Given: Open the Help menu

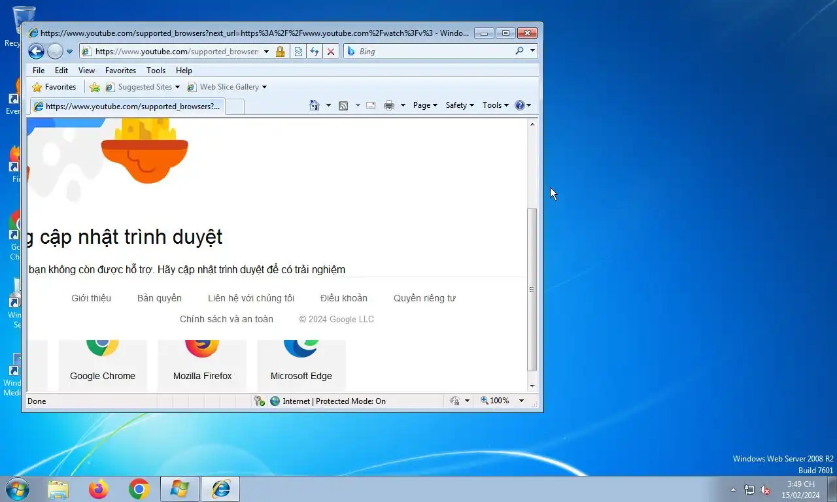Looking at the screenshot, I should pyautogui.click(x=184, y=71).
